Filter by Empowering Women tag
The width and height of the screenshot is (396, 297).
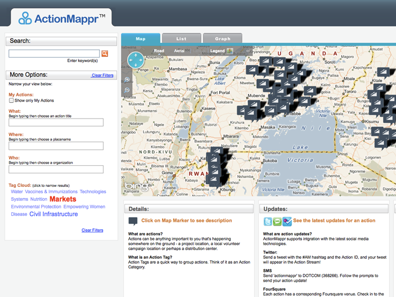pos(84,206)
